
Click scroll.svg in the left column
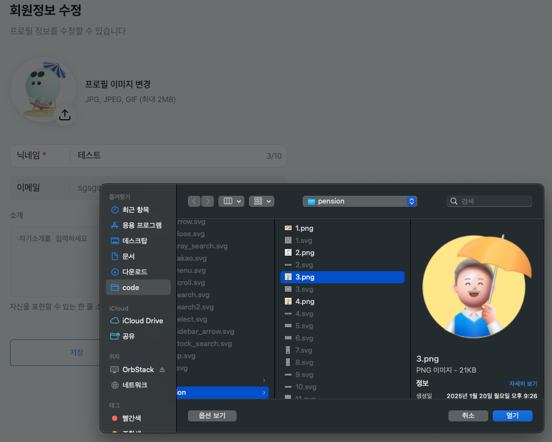pos(191,282)
